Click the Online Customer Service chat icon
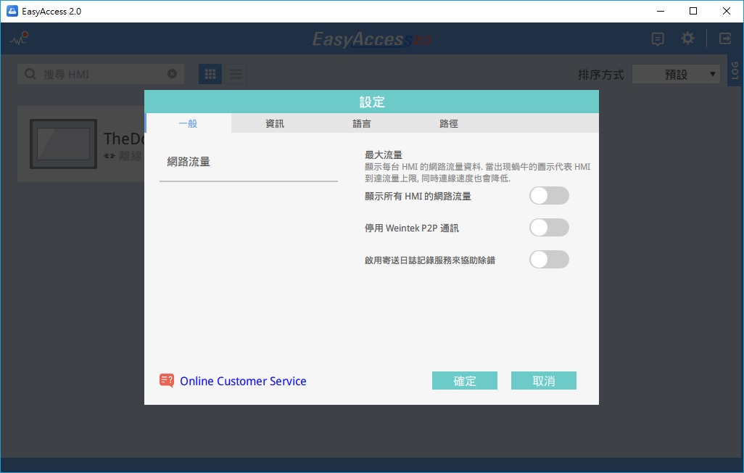 (167, 381)
